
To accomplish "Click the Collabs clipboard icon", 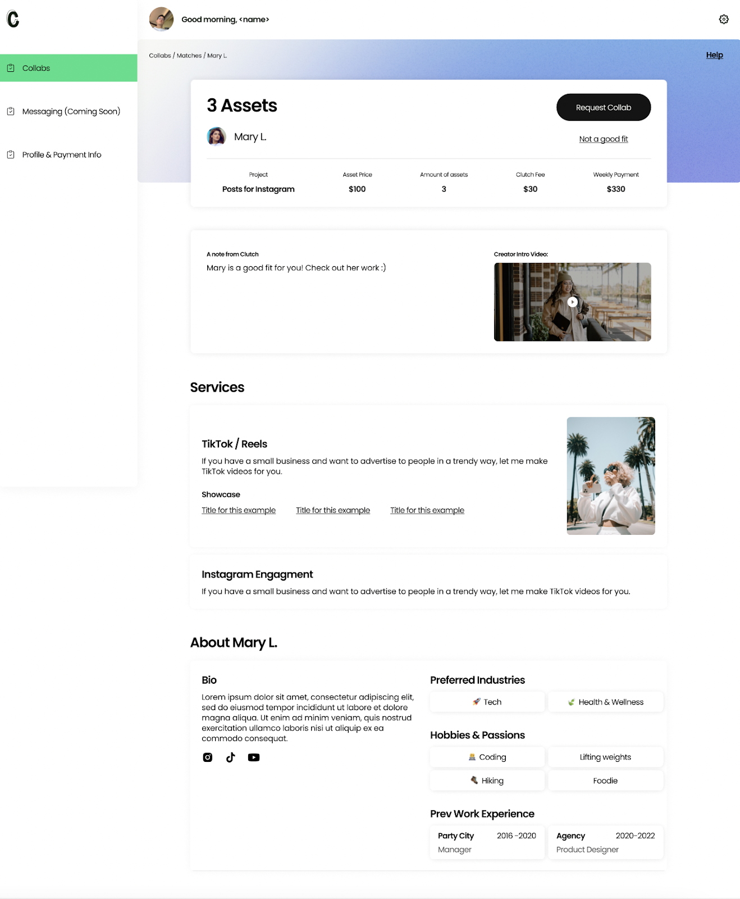I will tap(11, 68).
